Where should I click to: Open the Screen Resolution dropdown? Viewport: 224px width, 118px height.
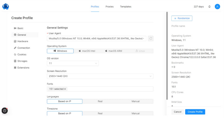click(x=100, y=76)
